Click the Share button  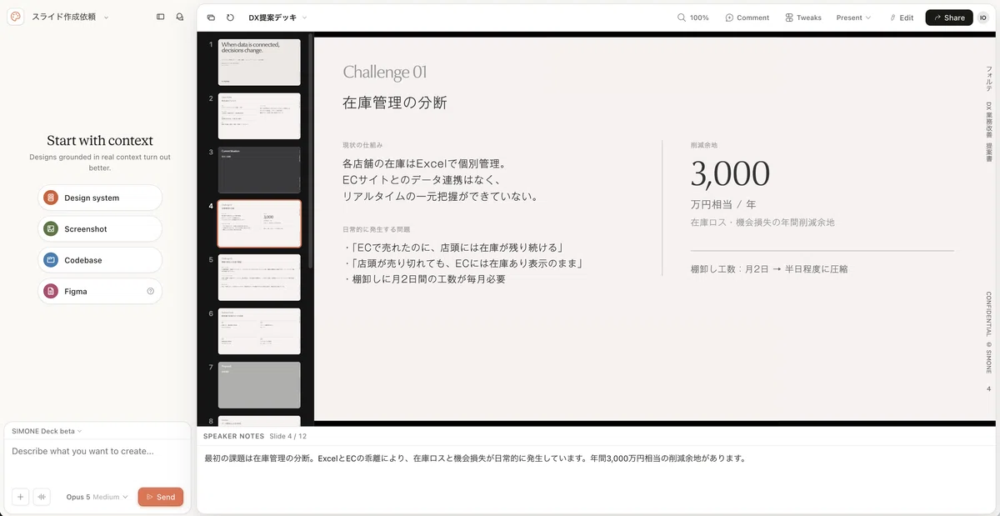949,18
